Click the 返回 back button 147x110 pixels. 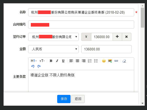(78, 99)
